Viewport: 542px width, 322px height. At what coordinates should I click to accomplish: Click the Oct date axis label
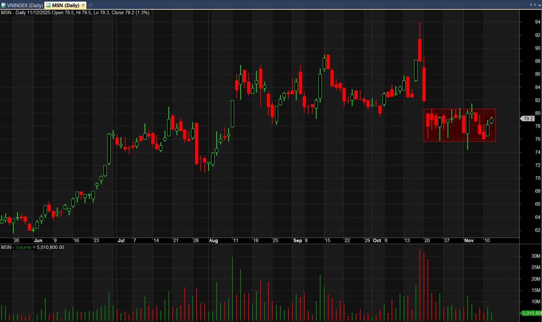[x=377, y=241]
